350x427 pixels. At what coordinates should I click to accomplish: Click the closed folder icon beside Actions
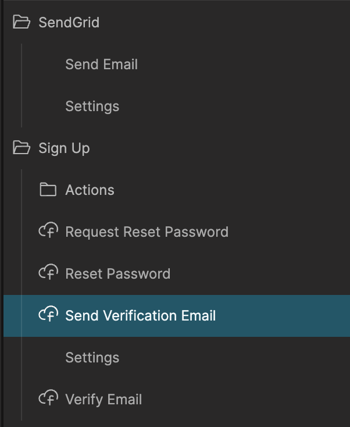point(48,190)
